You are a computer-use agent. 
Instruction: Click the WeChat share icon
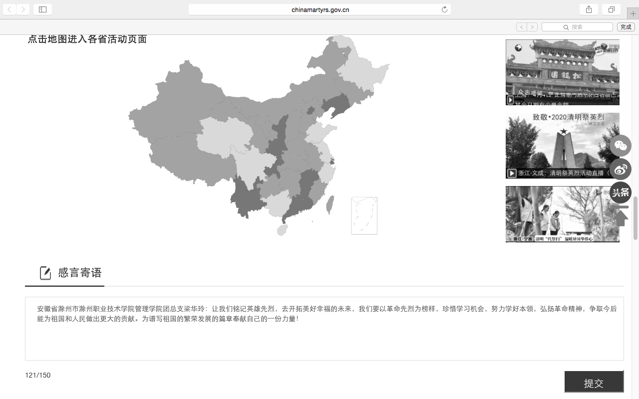(x=621, y=146)
